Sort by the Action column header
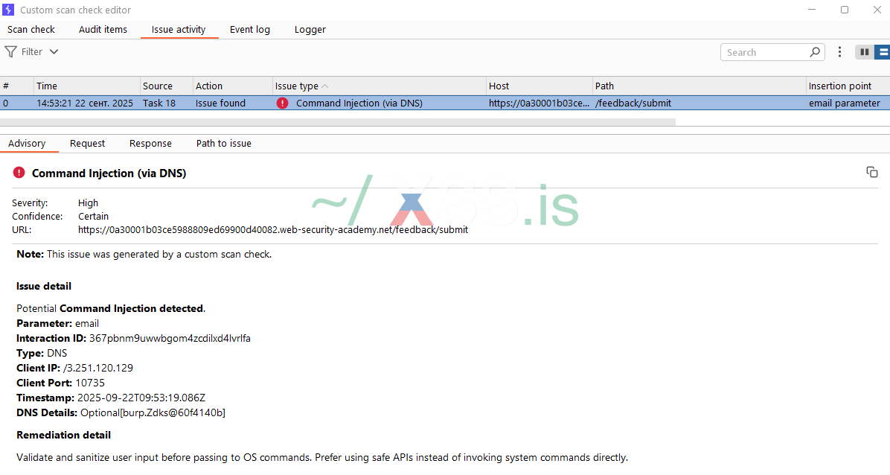890x475 pixels. 233,86
